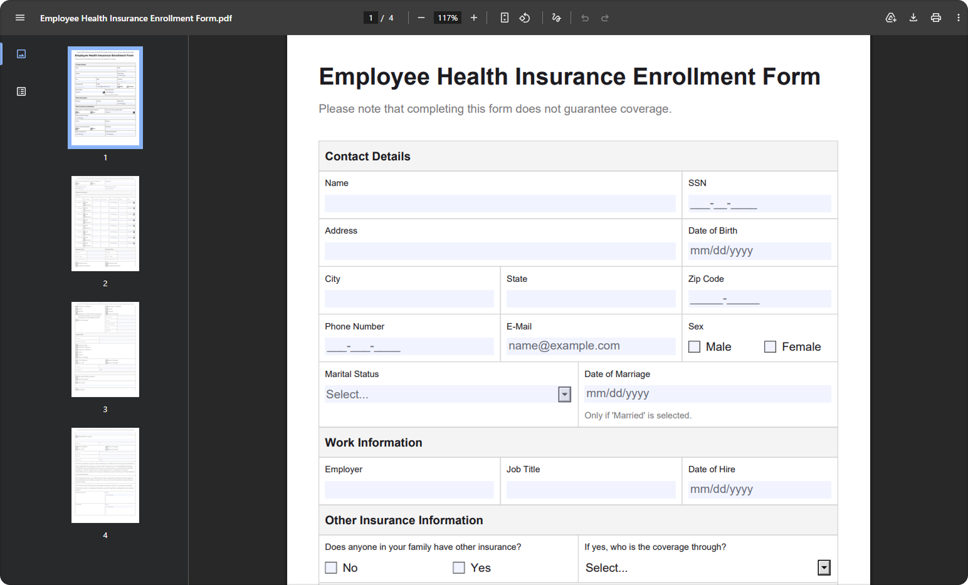
Task: Click the Work Information section heading
Action: 374,443
